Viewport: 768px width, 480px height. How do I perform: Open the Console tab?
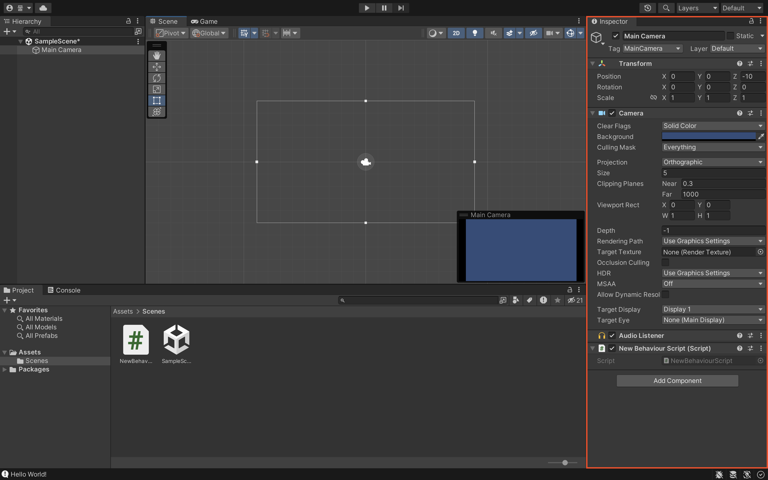[x=64, y=290]
